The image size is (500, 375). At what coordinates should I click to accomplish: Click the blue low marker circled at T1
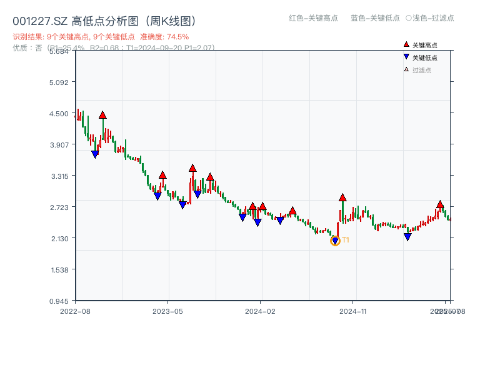(335, 241)
